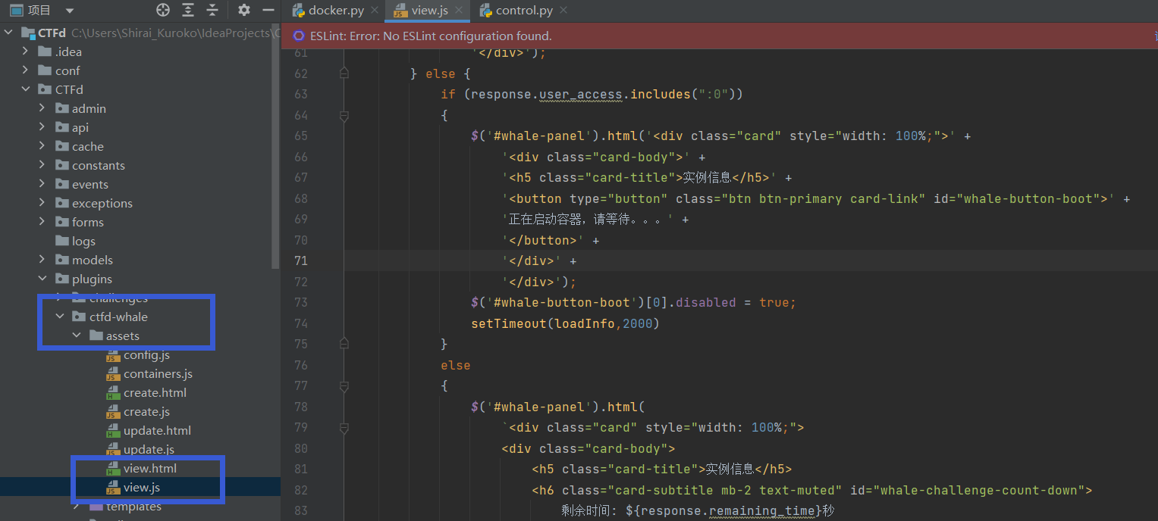
Task: Click the ESLint icon in error banner
Action: 299,36
